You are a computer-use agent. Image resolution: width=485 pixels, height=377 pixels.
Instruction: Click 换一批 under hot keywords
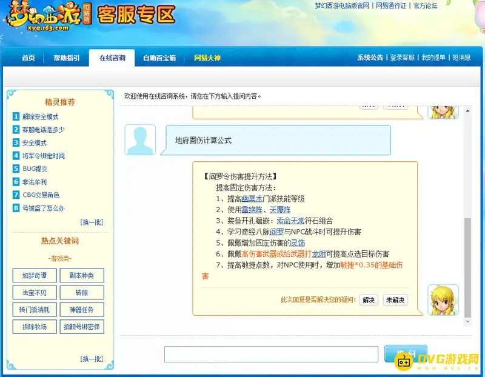point(92,359)
